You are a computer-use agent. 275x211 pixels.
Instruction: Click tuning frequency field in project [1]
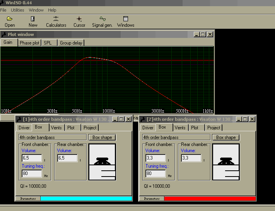[32, 173]
